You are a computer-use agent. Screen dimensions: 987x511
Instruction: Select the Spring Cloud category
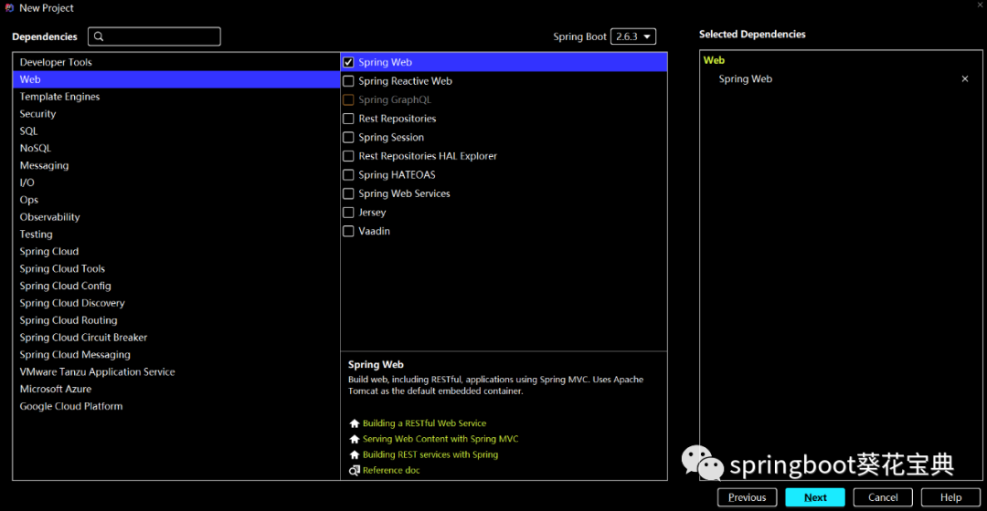click(176, 252)
